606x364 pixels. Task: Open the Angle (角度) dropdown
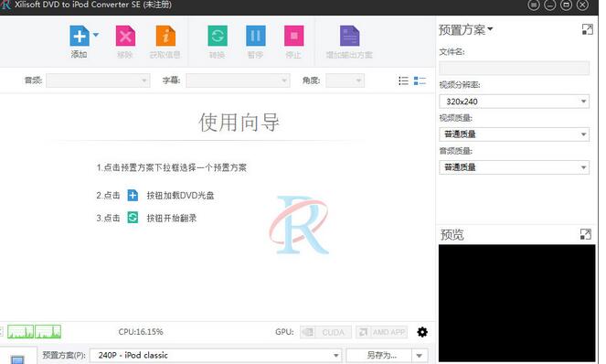tap(346, 80)
